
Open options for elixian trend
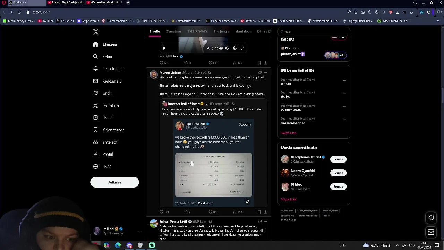point(344,80)
